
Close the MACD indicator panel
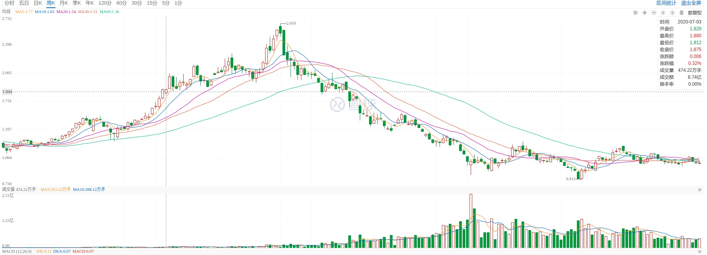point(700,252)
